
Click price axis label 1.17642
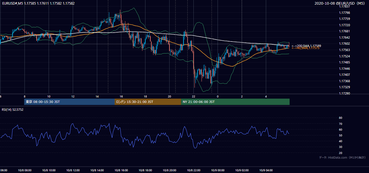pos(344,37)
